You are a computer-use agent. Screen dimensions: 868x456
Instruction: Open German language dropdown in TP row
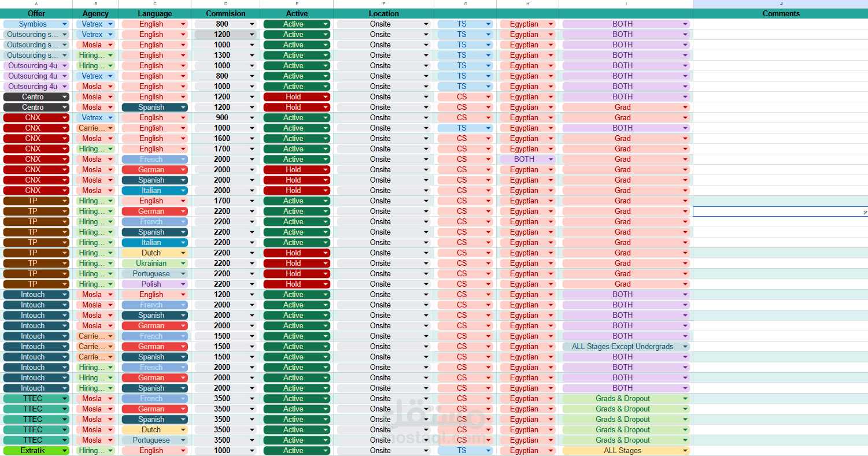tap(154, 212)
